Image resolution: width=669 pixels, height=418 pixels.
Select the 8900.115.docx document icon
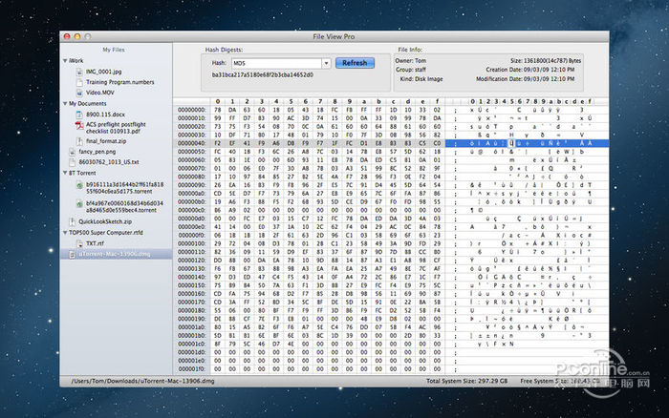(78, 113)
